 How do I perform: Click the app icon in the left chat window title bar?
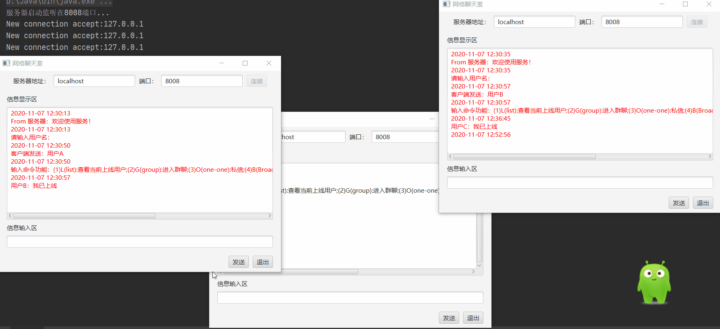[6, 63]
